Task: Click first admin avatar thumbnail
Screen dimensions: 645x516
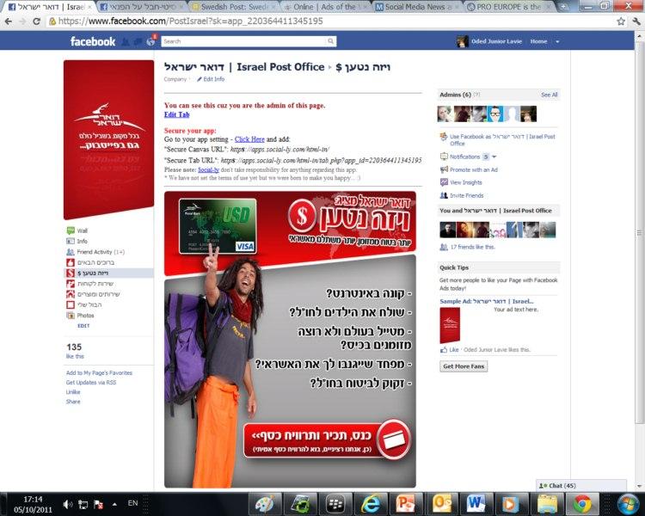Action: coord(445,114)
